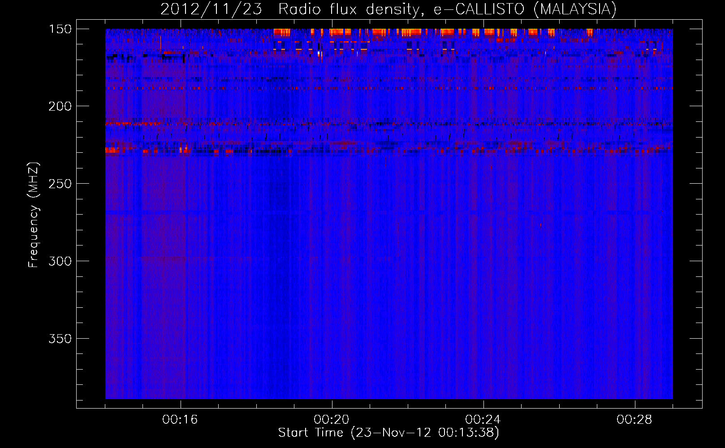Select the 300 frequency tick label
This screenshot has width=725, height=448.
pyautogui.click(x=60, y=261)
